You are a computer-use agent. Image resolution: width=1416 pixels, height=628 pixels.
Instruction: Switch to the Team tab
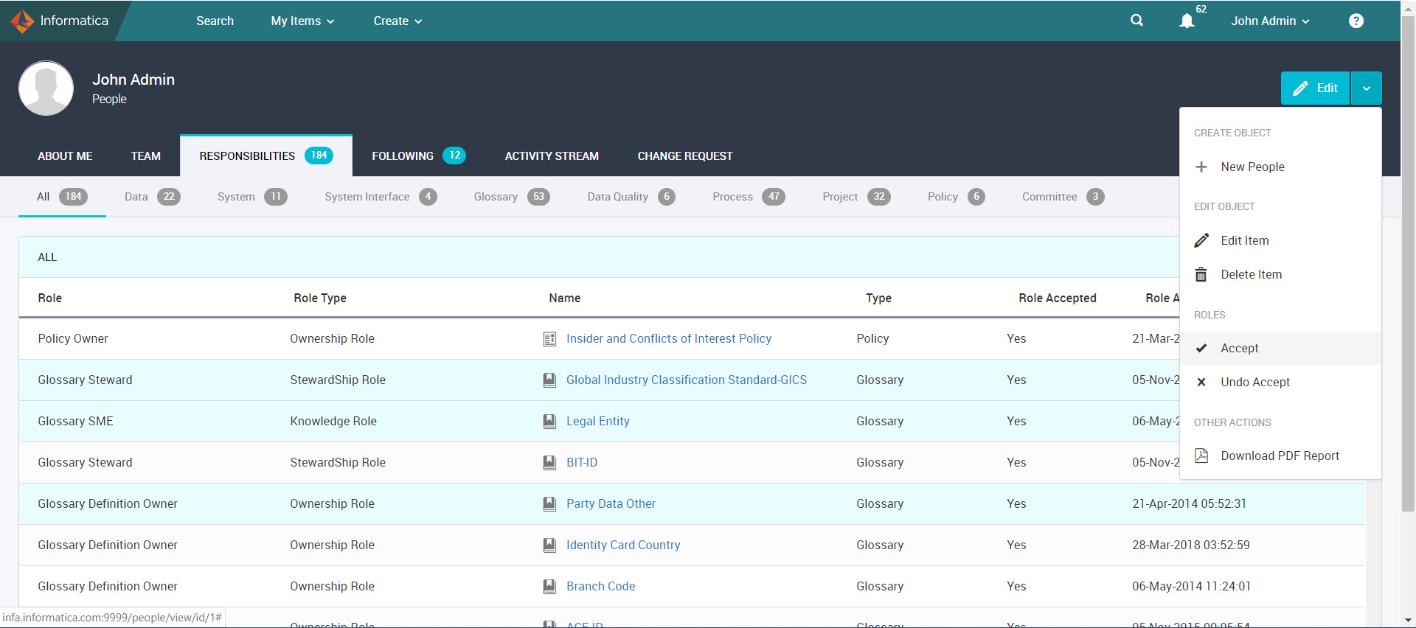pyautogui.click(x=146, y=156)
